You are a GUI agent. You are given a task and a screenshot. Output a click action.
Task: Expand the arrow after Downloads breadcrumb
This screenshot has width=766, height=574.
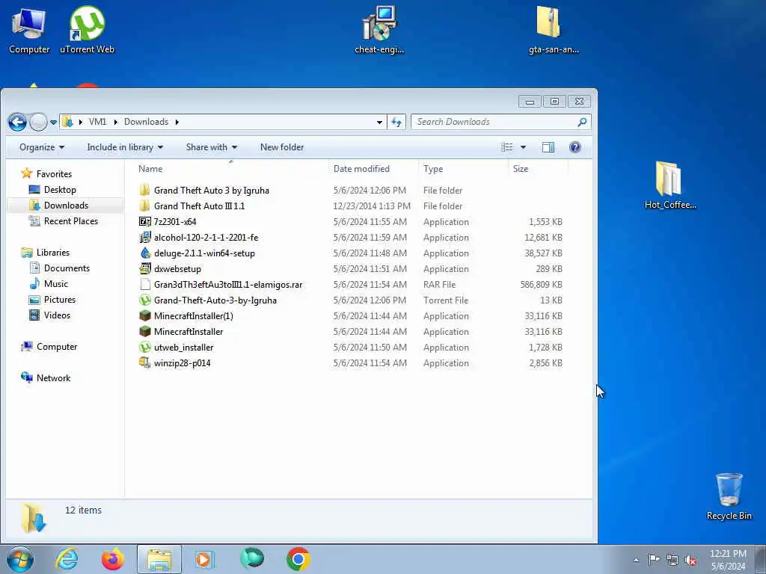point(177,122)
